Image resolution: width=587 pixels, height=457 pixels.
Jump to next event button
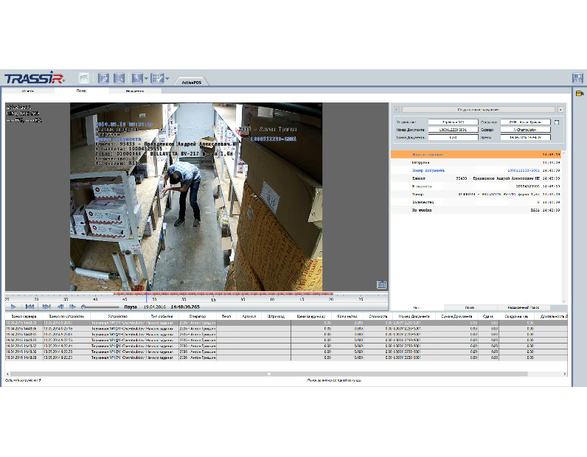(x=46, y=307)
